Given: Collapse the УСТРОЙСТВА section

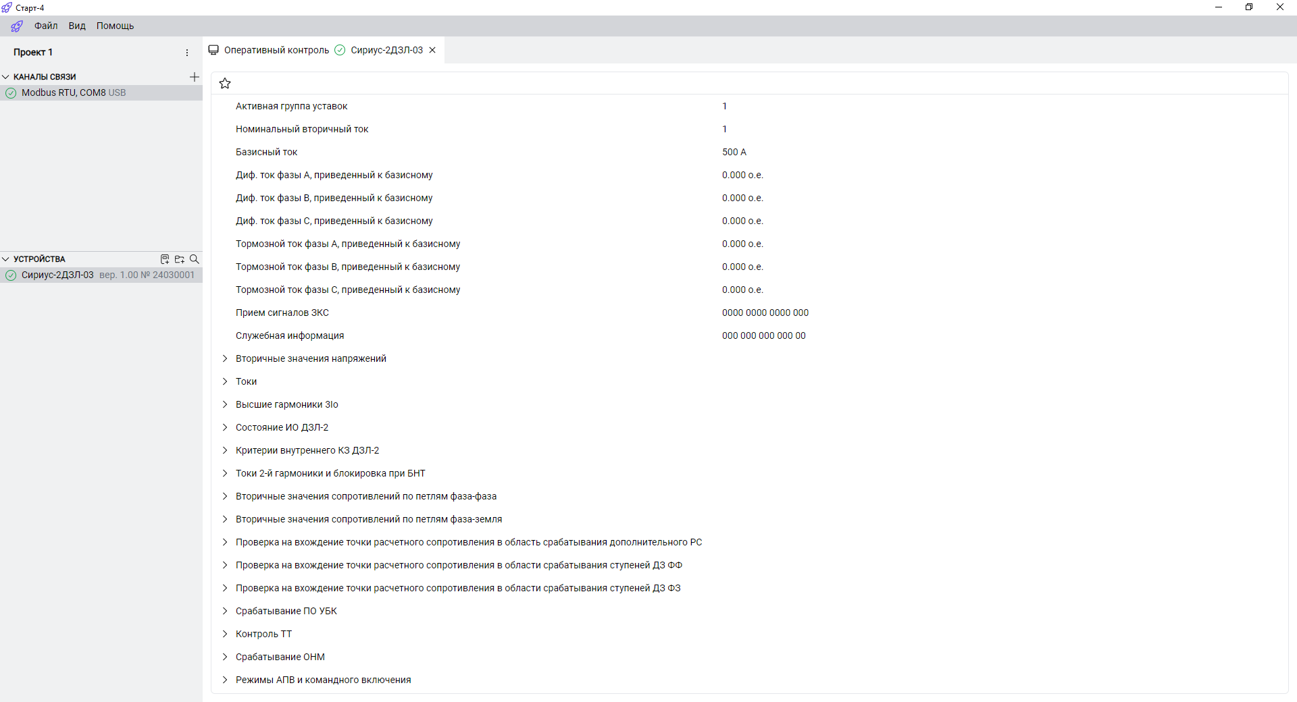Looking at the screenshot, I should (6, 259).
